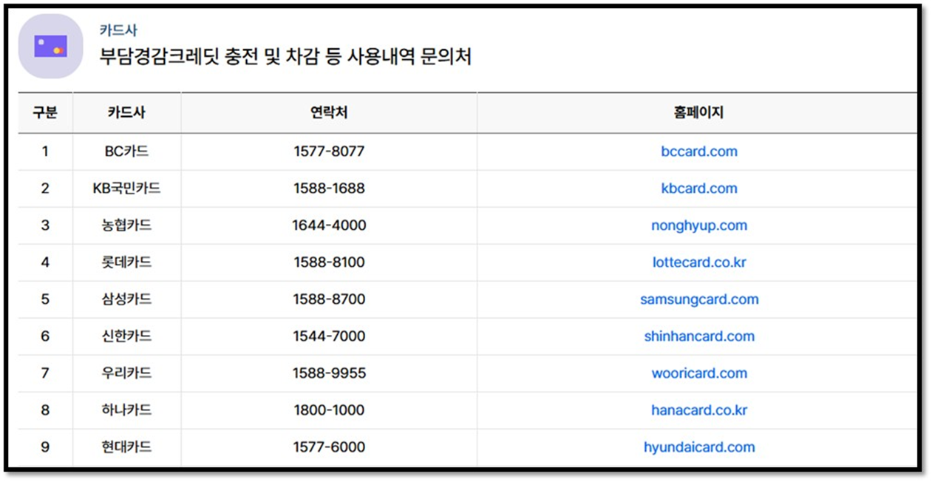Viewport: 932px width, 482px height.
Task: Click phone number 1588-1688
Action: coord(329,189)
